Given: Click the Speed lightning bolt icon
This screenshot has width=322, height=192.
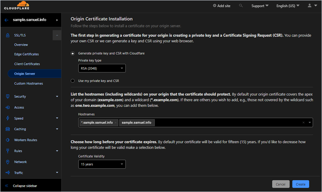Looking at the screenshot, I should (x=8, y=118).
